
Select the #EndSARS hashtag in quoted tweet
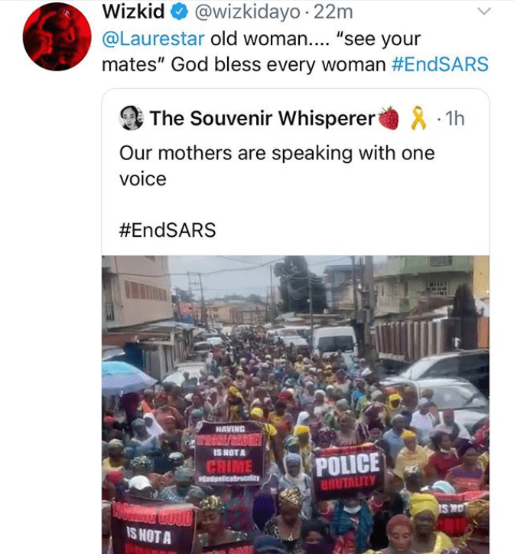168,230
